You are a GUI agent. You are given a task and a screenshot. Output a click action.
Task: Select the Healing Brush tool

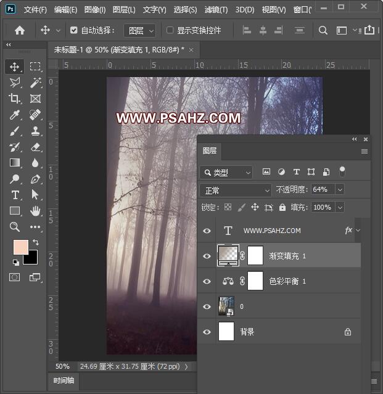point(35,115)
